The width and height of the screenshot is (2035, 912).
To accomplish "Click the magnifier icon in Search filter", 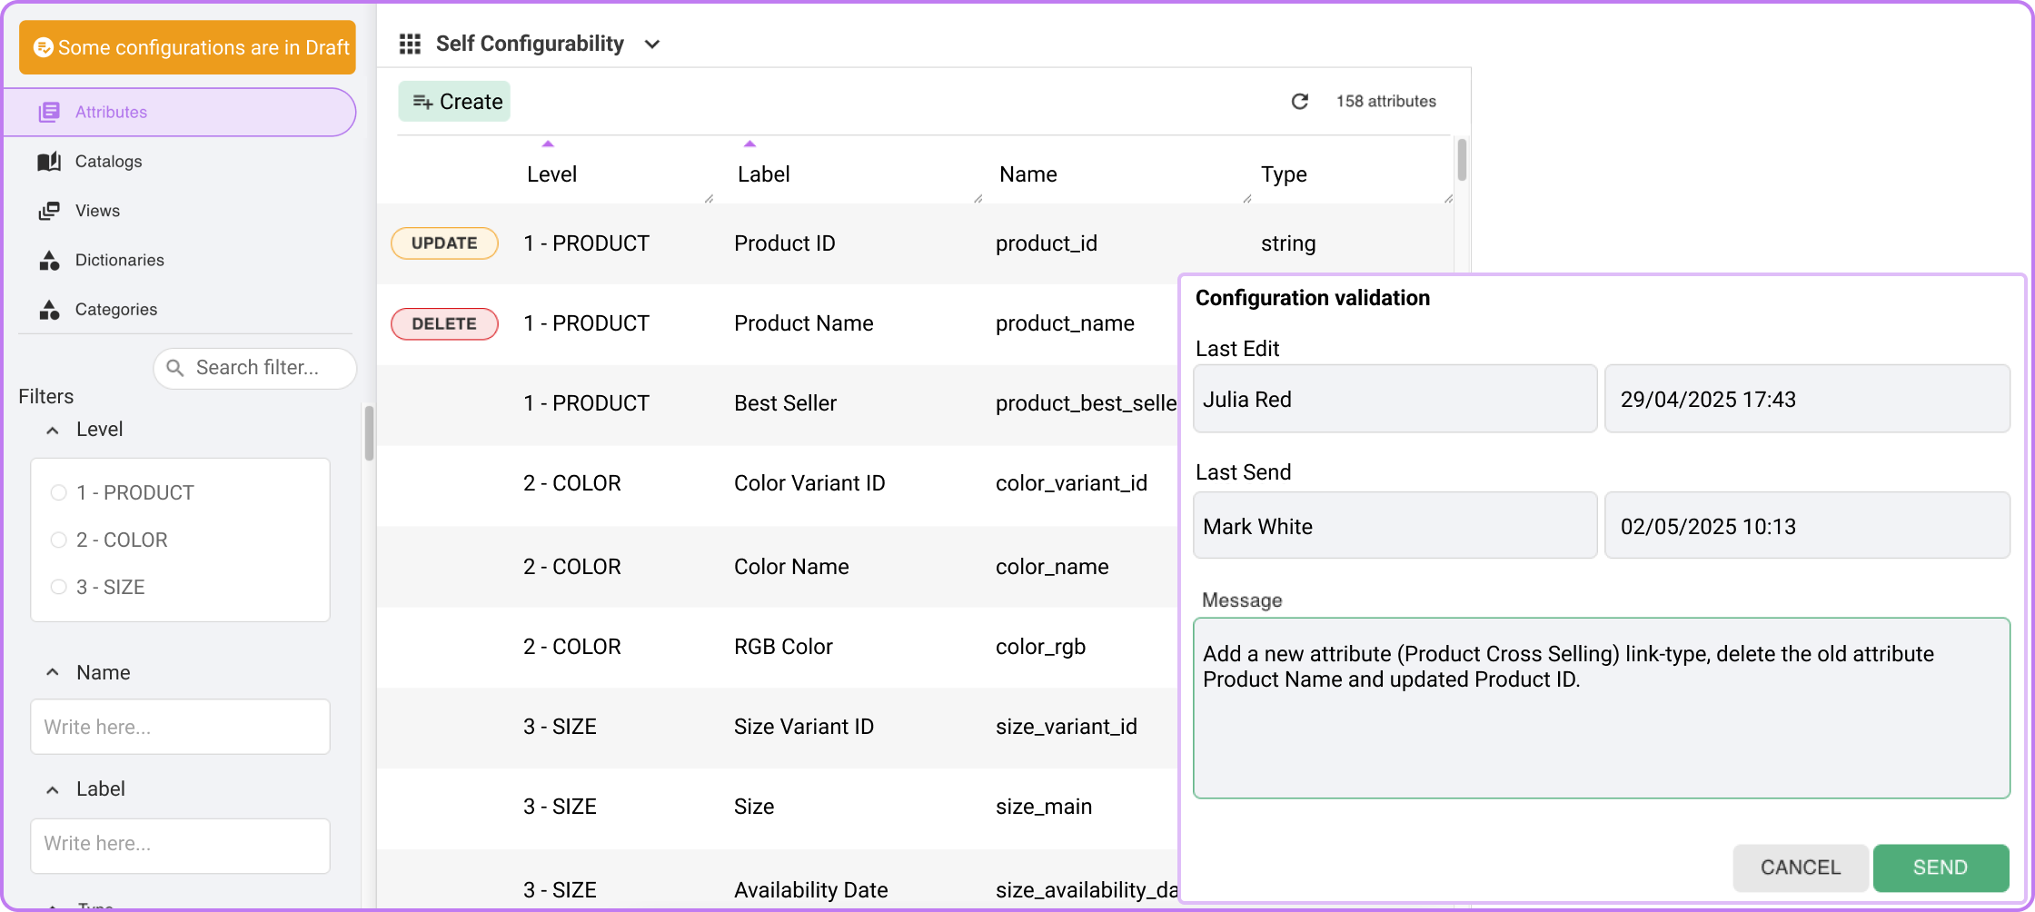I will pyautogui.click(x=175, y=368).
